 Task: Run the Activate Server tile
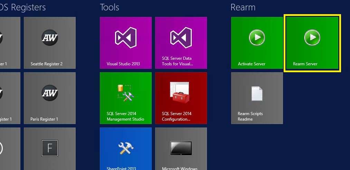click(257, 43)
